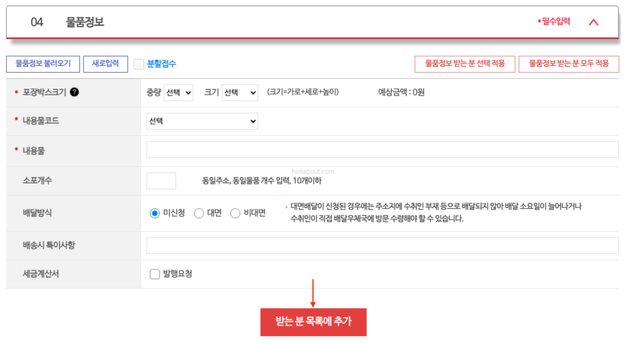Viewport: 626px width, 344px height.
Task: Open the 내용물코드 dropdown
Action: [202, 122]
